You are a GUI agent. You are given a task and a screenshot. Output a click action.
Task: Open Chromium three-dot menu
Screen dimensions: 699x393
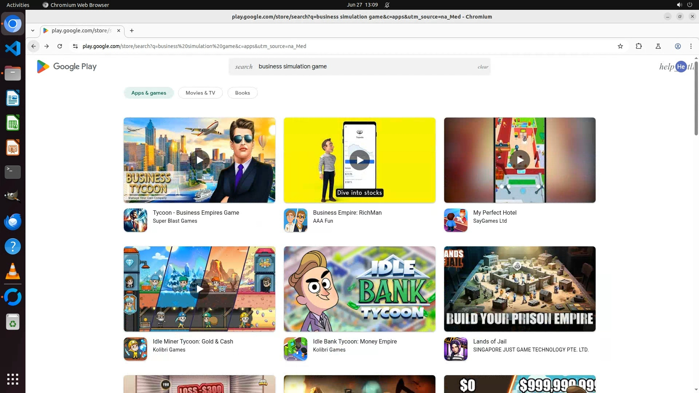click(691, 46)
